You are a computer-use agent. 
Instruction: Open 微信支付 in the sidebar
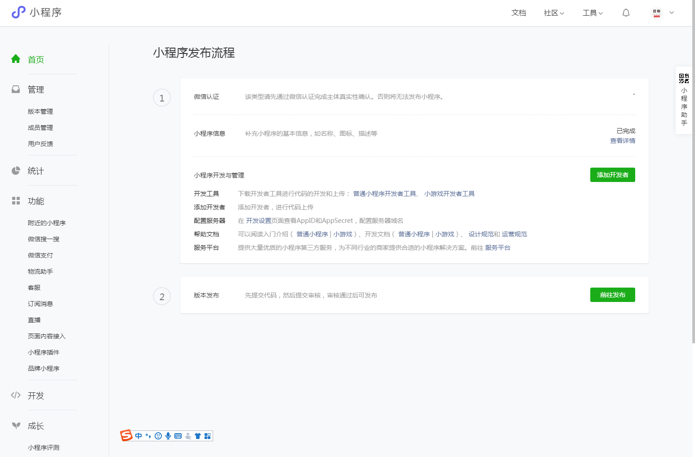(40, 255)
